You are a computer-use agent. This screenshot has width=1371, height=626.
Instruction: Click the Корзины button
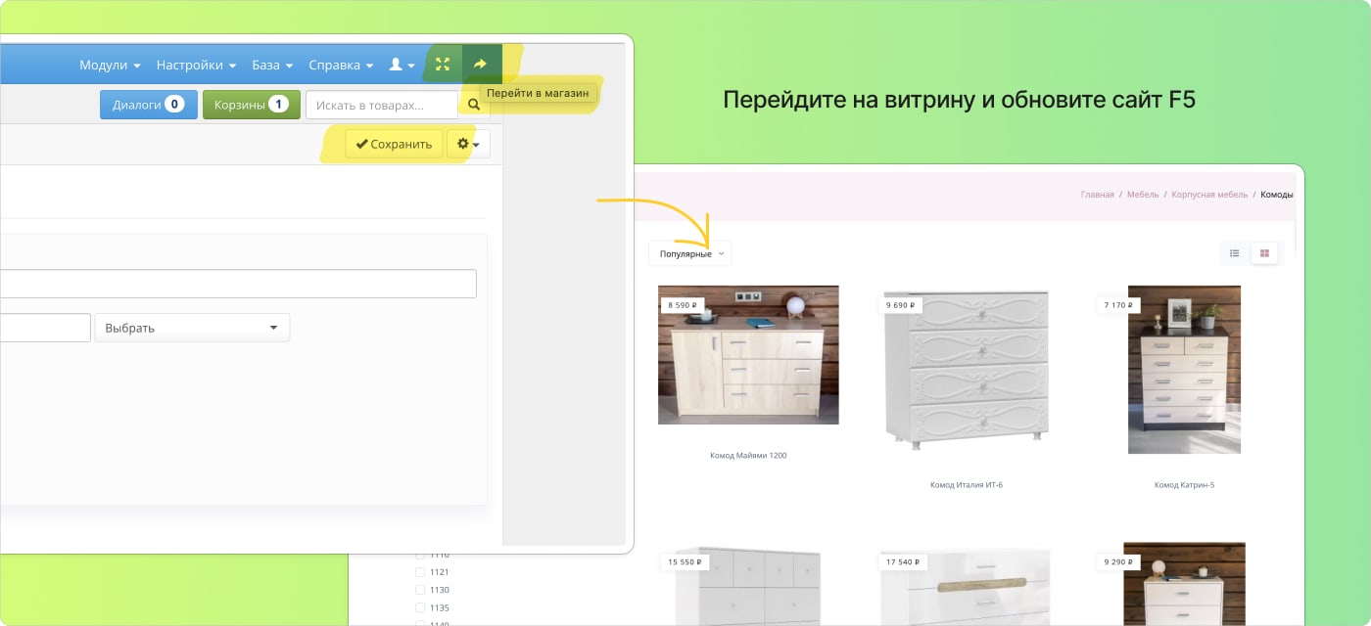251,105
